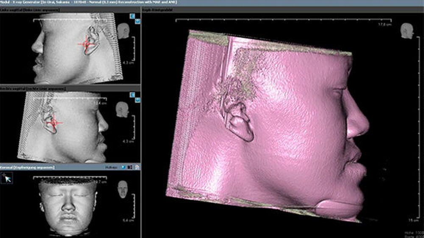The image size is (424, 238).
Task: Click the head orientation icon in the large 3D view
Action: tap(407, 31)
